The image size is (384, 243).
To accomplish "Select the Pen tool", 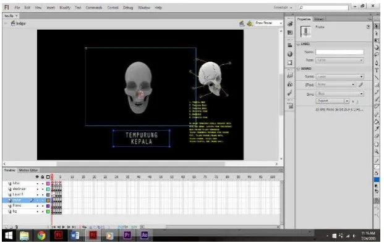I will (377, 63).
